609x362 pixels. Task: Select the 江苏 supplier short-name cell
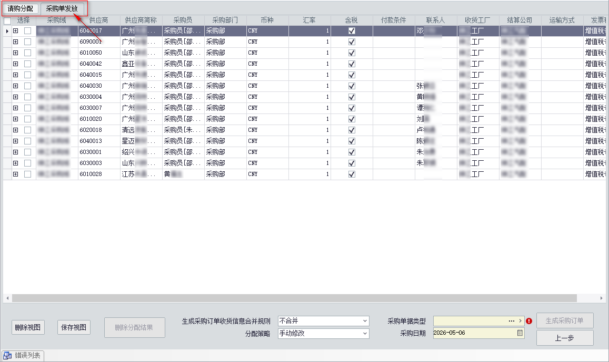coord(141,174)
